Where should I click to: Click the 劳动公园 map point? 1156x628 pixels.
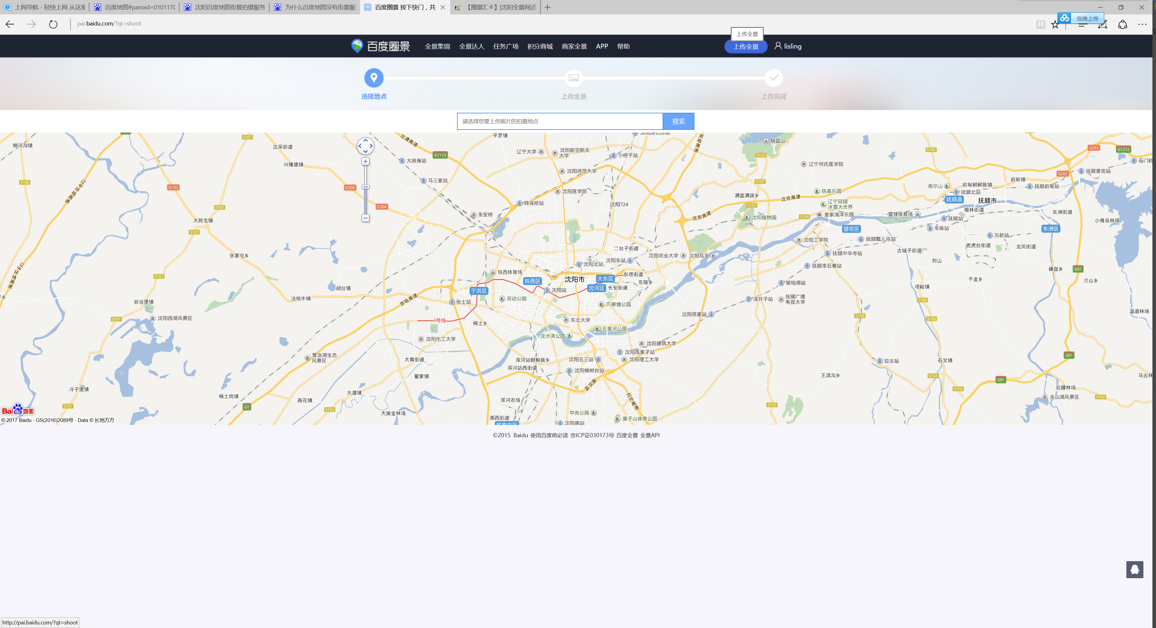(x=513, y=299)
